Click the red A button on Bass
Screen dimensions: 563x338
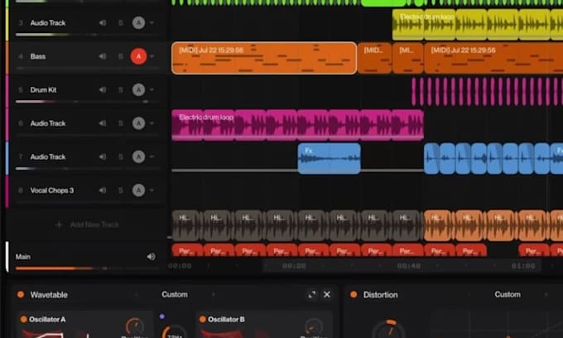(x=138, y=56)
